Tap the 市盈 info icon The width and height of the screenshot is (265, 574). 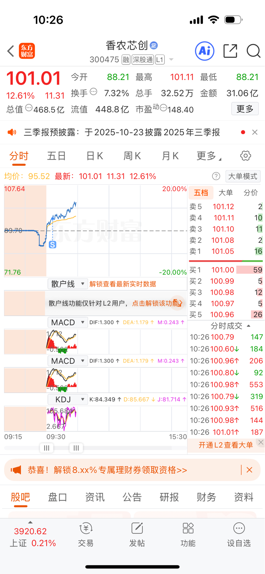[163, 108]
